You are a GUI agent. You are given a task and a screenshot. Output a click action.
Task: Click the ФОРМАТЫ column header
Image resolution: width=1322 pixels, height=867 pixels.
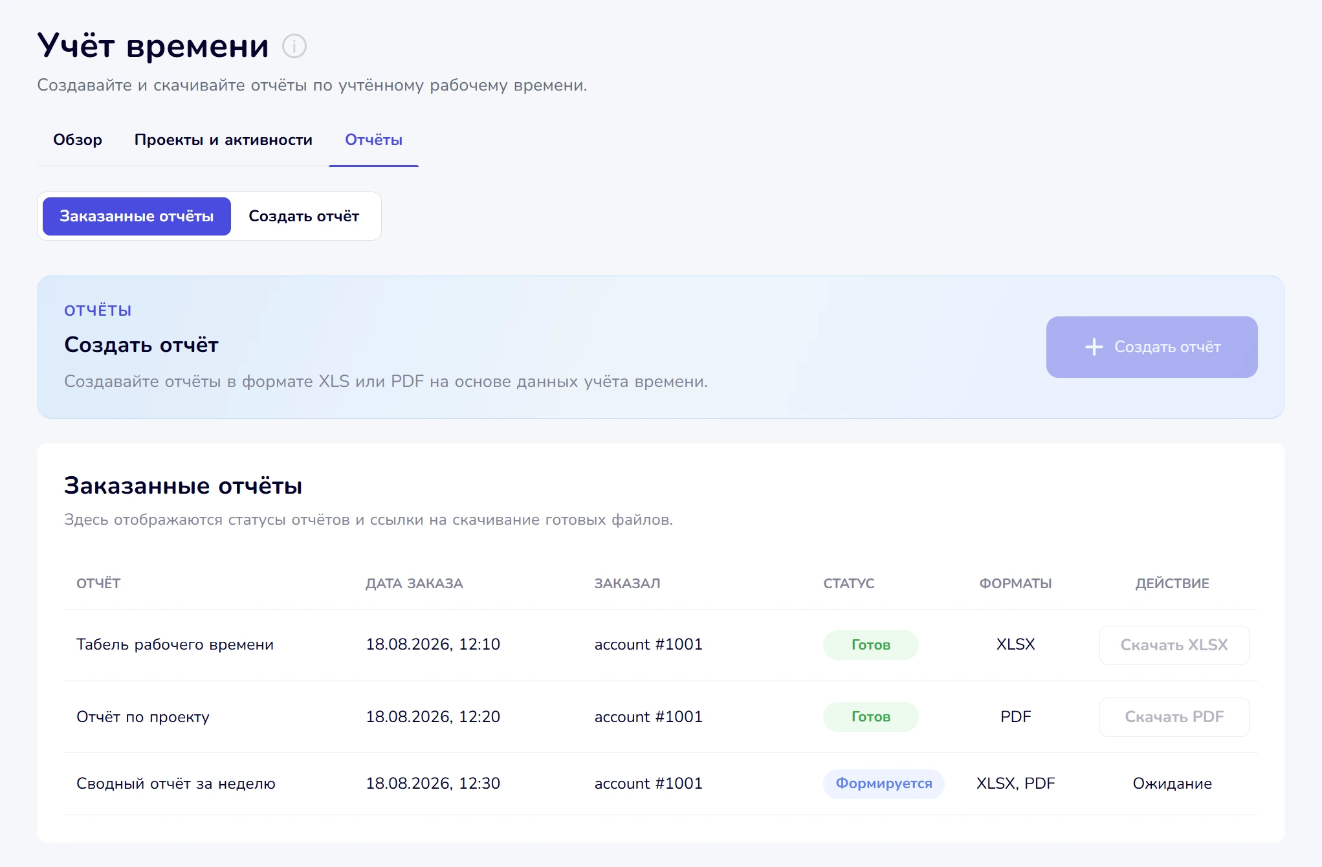tap(1015, 583)
